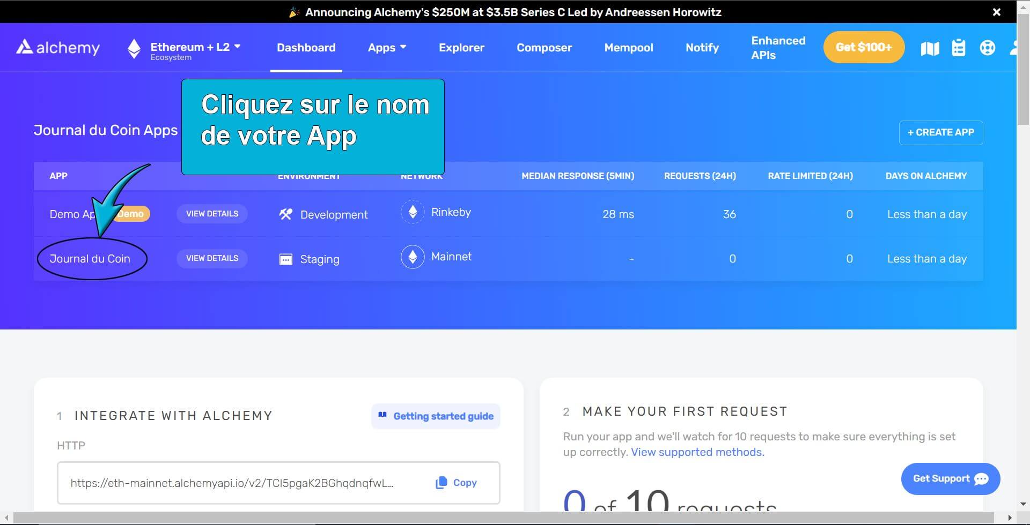
Task: Click the Rinkeby network icon
Action: [x=413, y=212]
